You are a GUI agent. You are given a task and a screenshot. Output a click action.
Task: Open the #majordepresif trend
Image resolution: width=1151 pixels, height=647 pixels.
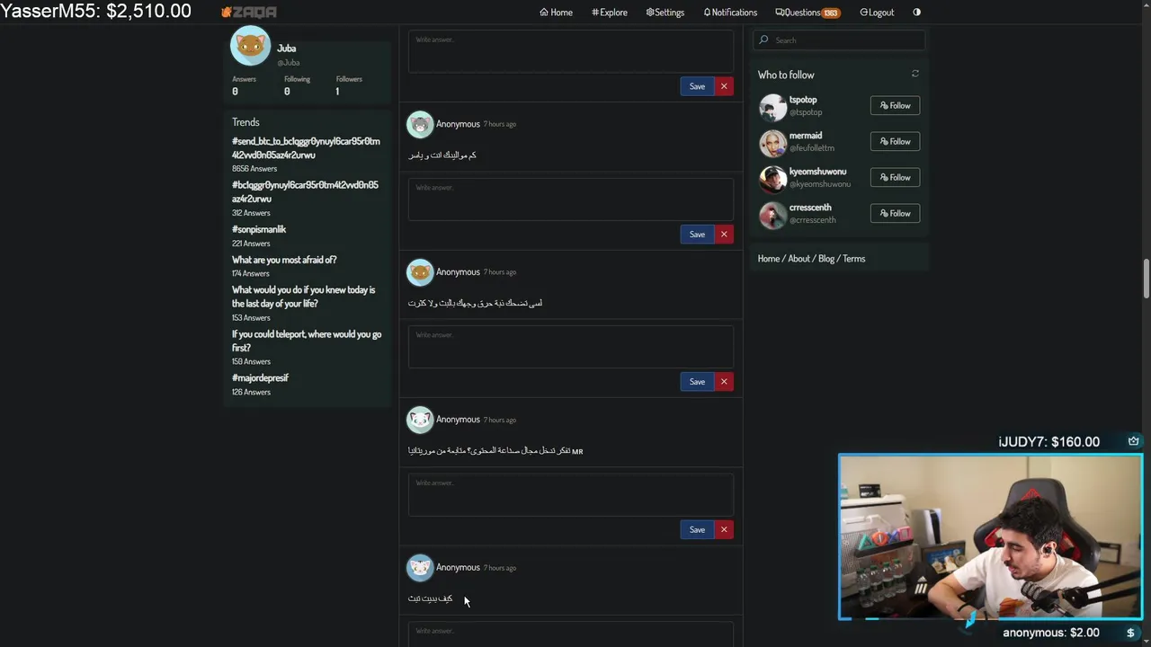pos(260,378)
